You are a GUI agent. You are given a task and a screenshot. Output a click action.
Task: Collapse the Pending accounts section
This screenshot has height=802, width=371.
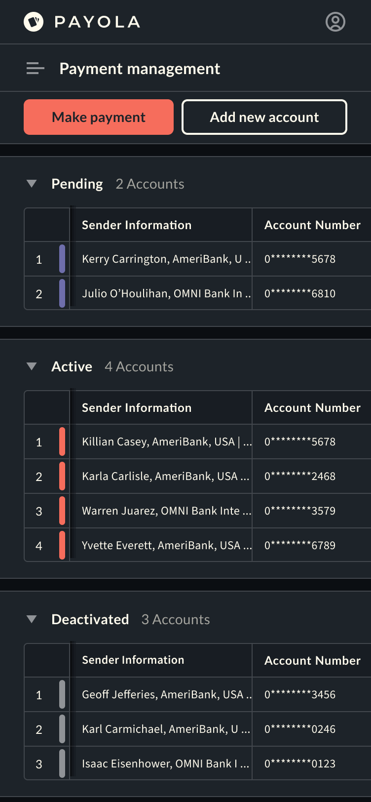point(32,184)
